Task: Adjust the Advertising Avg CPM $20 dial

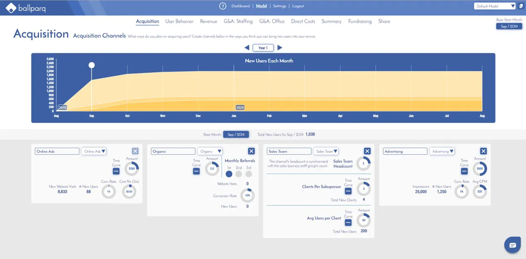Action: [480, 191]
